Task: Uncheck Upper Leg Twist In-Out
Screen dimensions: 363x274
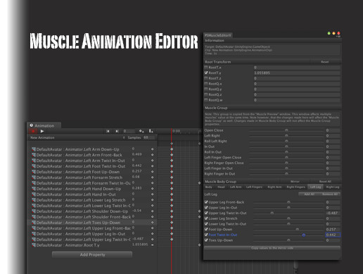Action: 206,213
